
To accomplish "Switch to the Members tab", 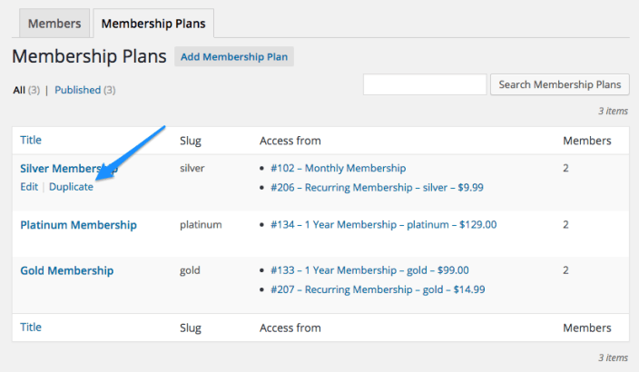I will pos(54,24).
